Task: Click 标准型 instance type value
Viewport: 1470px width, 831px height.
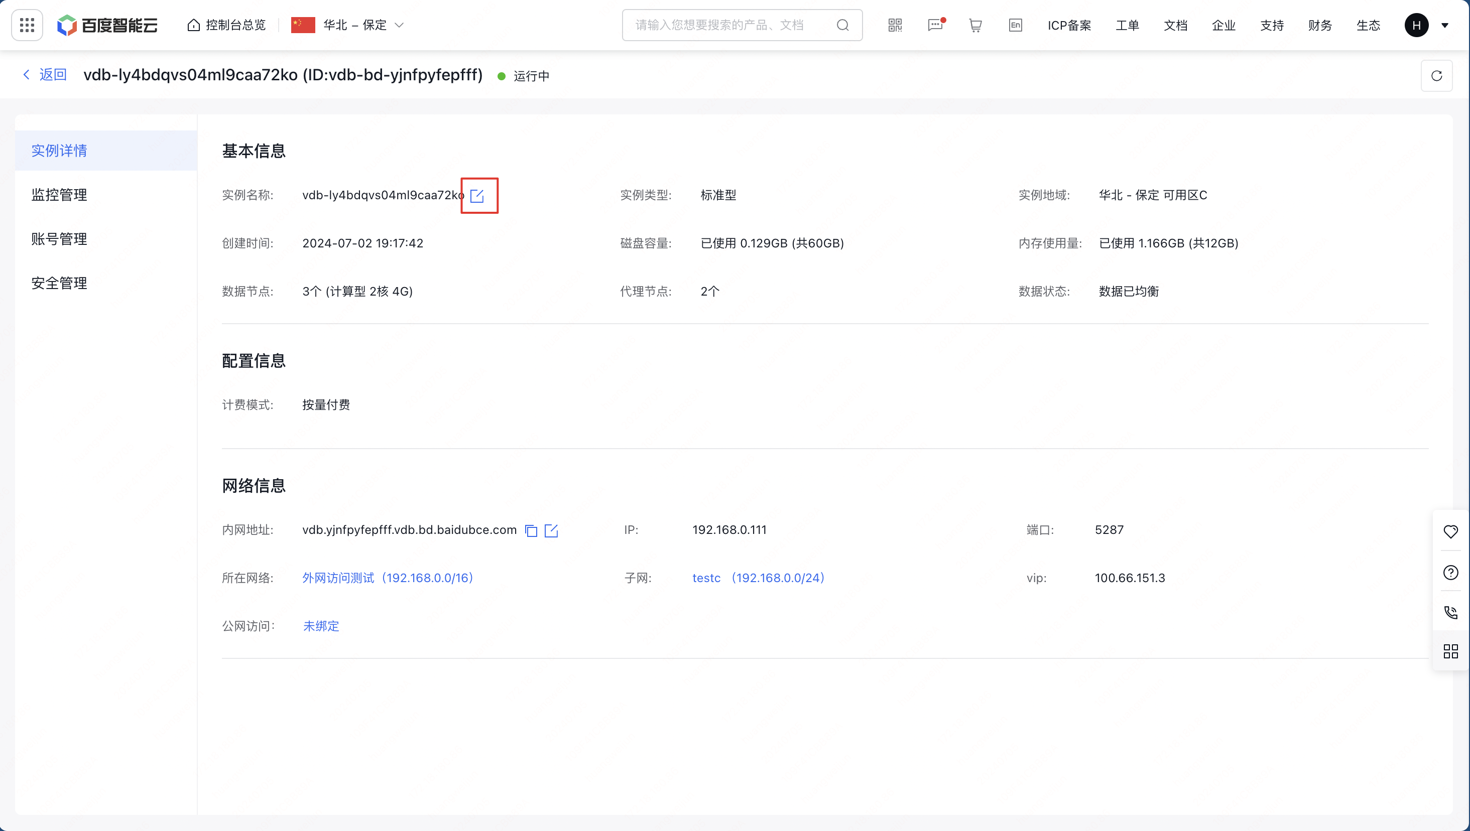Action: [x=718, y=195]
